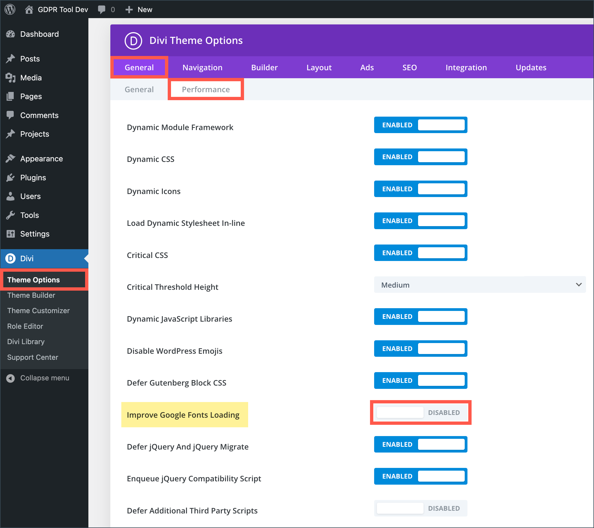The height and width of the screenshot is (528, 594).
Task: Turn off Disable WordPress Emojis toggle
Action: [420, 349]
